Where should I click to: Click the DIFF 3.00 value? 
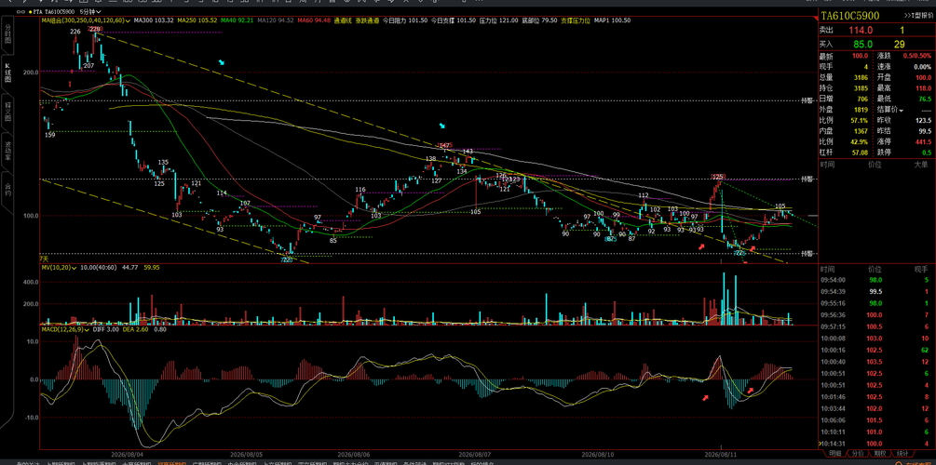click(x=105, y=328)
